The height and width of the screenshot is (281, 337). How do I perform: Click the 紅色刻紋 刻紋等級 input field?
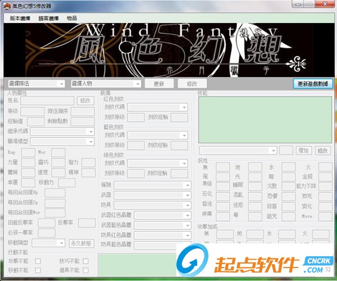(135, 117)
